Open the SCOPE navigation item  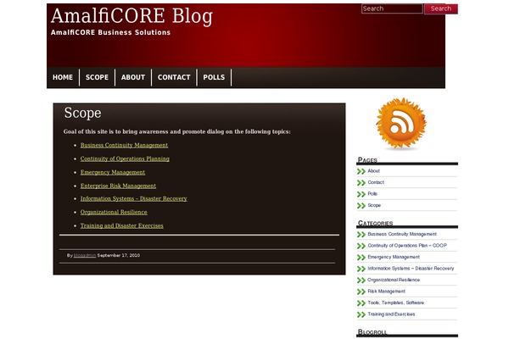(x=97, y=77)
